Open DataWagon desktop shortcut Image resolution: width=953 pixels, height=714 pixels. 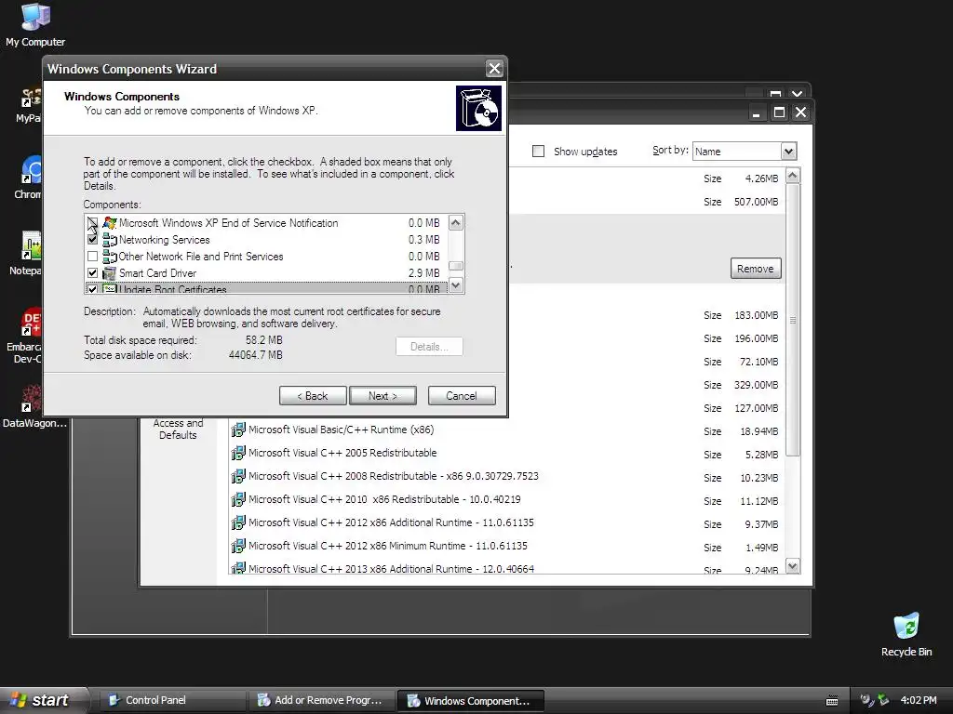click(34, 407)
